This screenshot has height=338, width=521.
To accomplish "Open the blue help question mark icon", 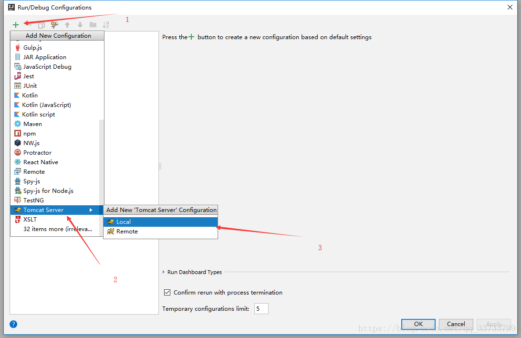I will [x=13, y=324].
